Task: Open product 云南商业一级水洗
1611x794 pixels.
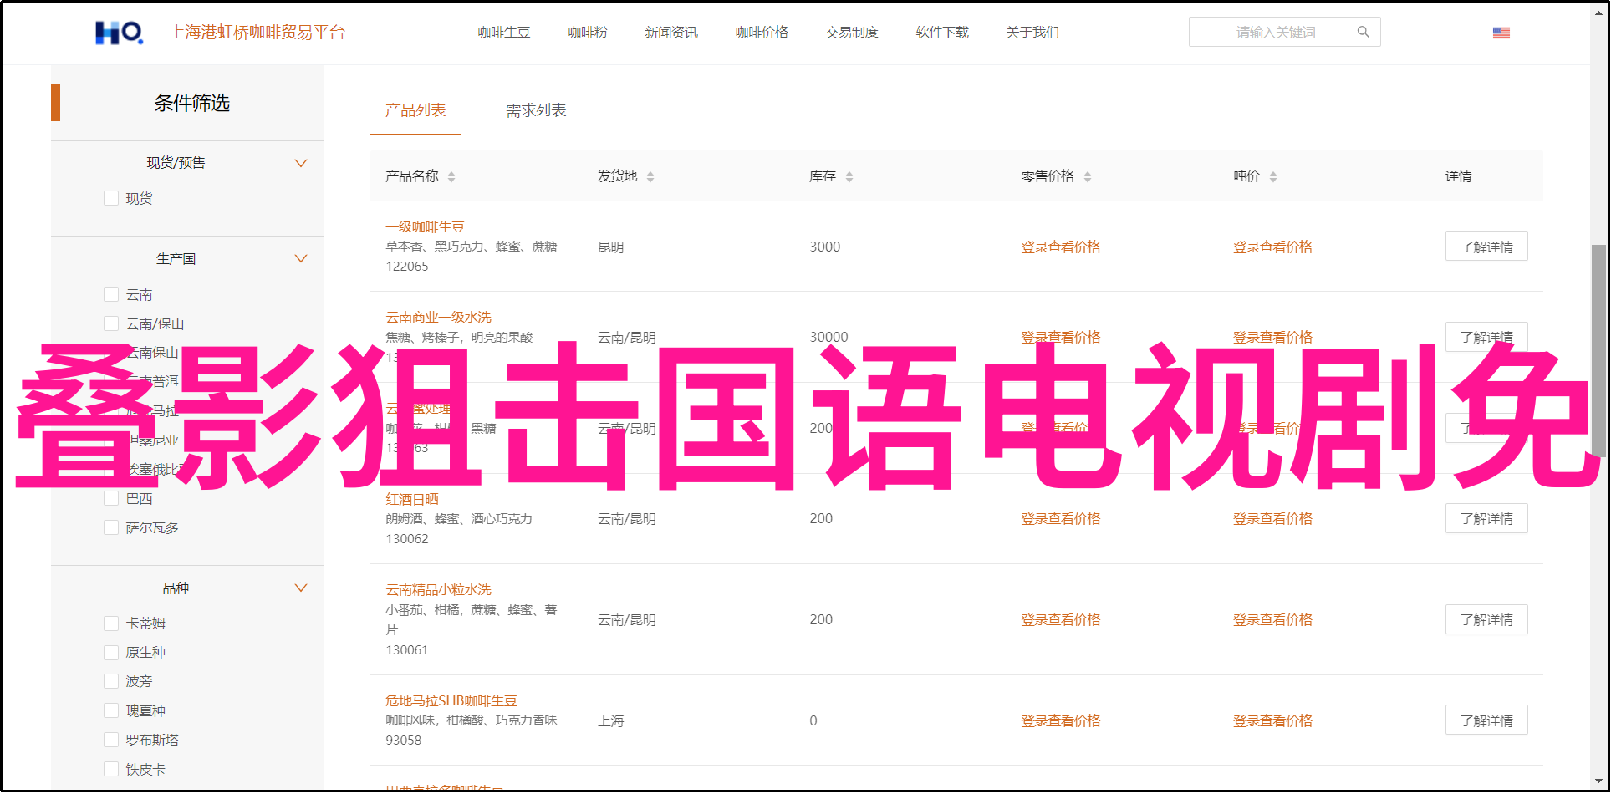Action: coord(438,317)
